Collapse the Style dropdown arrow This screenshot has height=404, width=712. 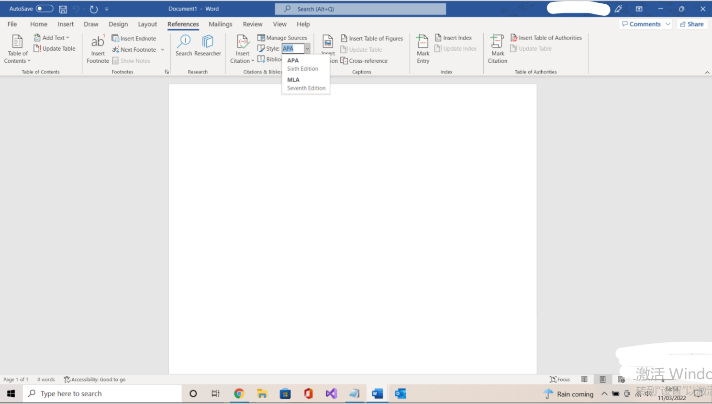pos(307,49)
